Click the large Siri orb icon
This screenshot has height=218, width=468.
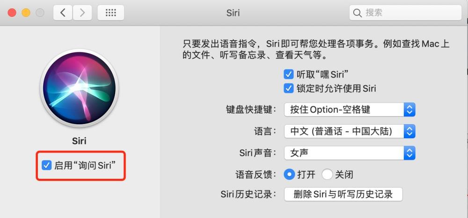click(x=79, y=89)
